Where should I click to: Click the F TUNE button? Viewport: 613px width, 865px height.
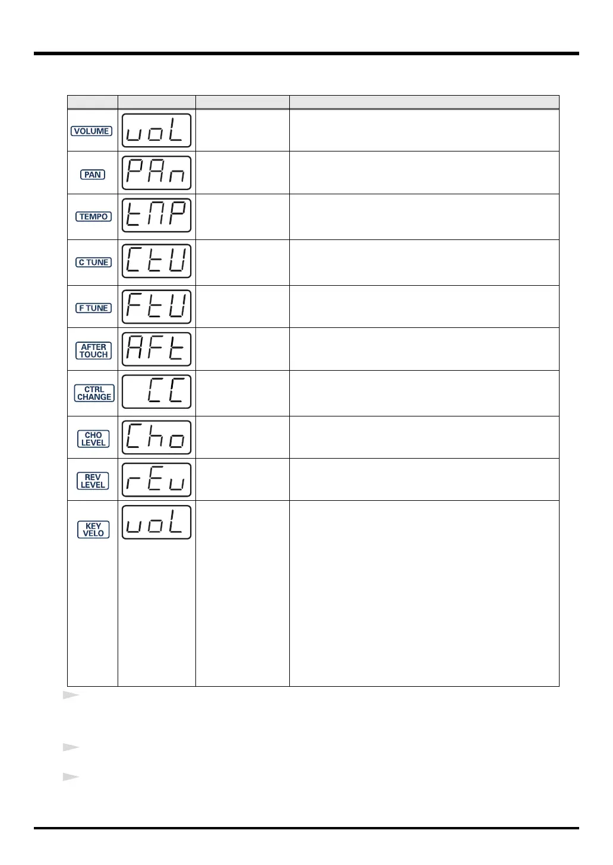pos(93,308)
